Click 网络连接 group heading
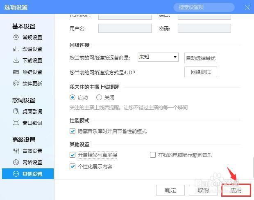Viewport: 254px width, 200px height. [x=79, y=45]
